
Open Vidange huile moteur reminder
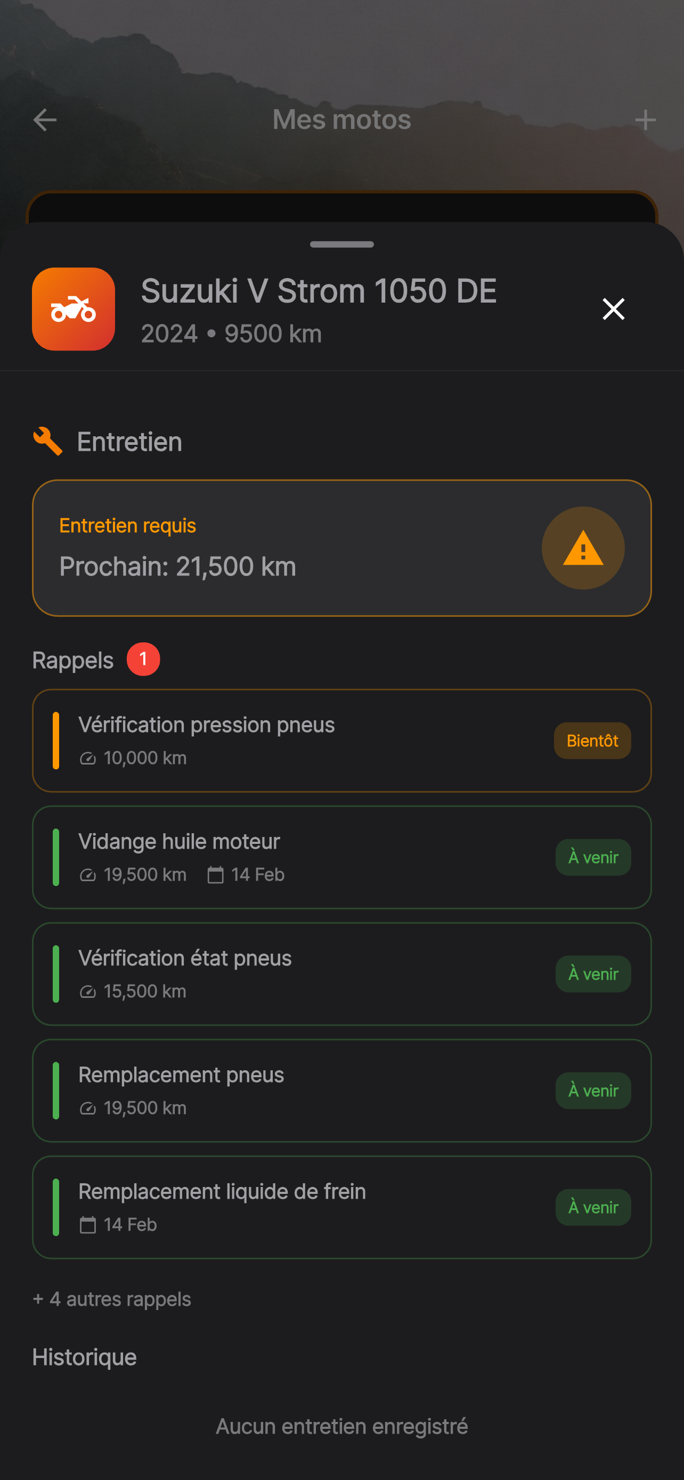point(341,857)
